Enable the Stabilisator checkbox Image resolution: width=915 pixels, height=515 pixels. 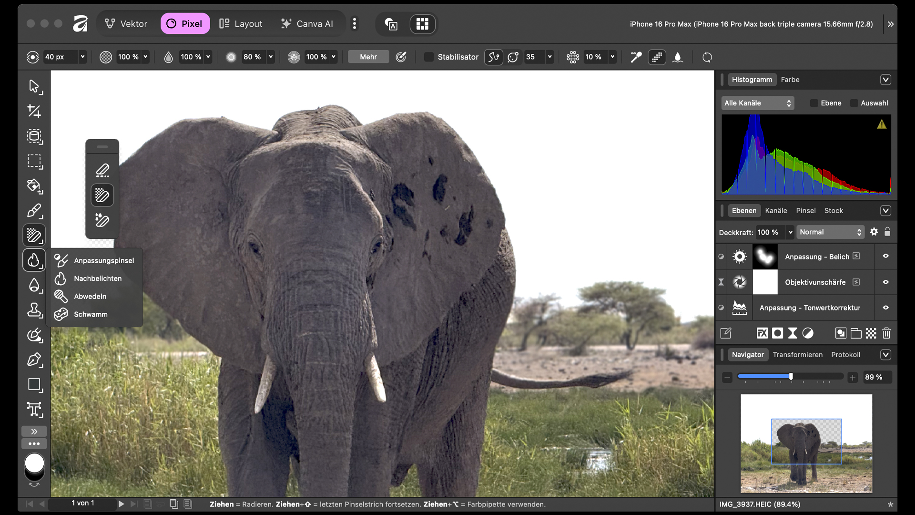429,57
